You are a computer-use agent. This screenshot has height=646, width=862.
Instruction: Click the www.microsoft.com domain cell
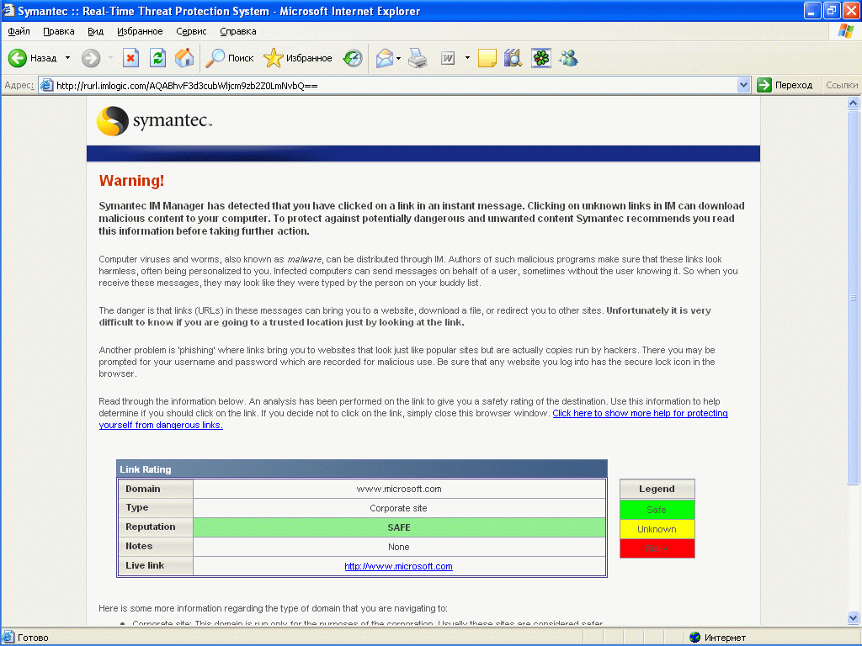(x=399, y=489)
